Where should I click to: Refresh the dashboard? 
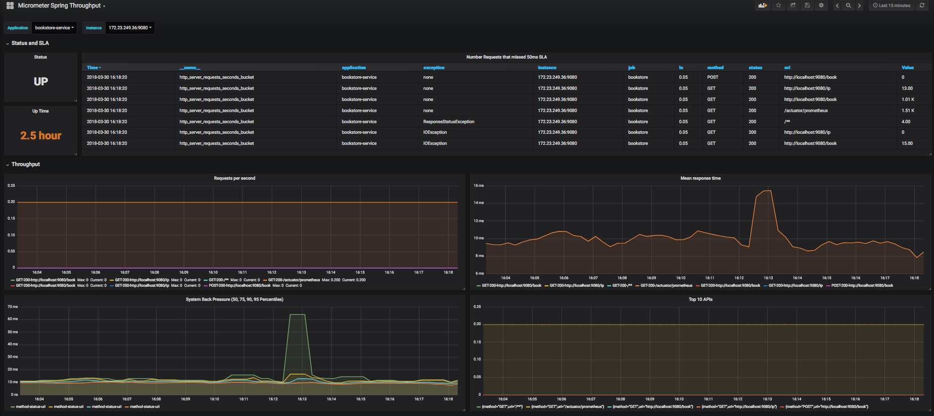(x=922, y=6)
